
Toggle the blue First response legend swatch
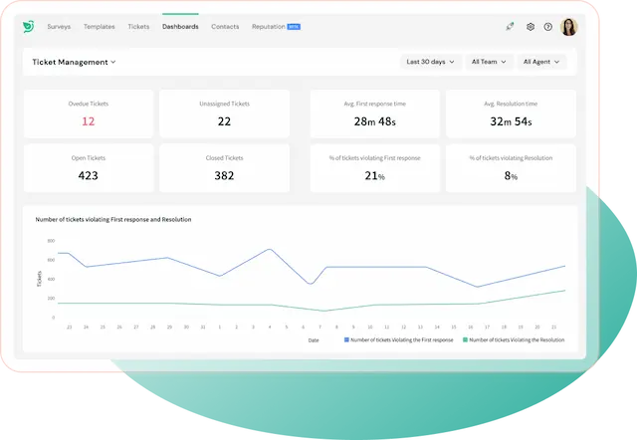[x=346, y=339]
